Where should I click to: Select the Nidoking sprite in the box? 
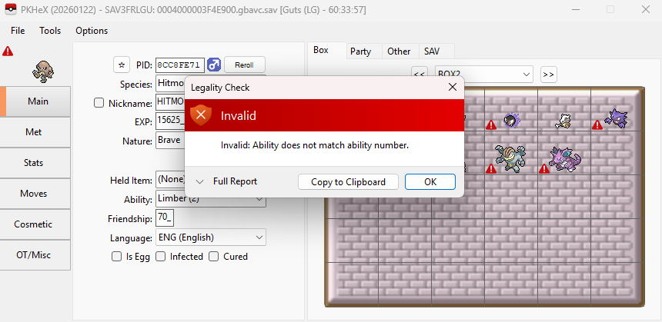(x=566, y=158)
